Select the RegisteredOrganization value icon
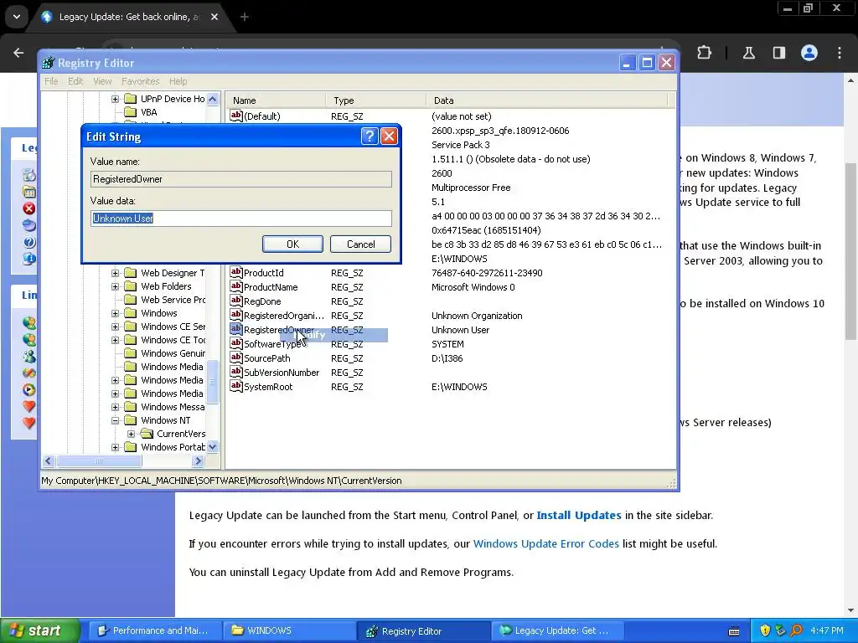The image size is (858, 643). (x=235, y=315)
